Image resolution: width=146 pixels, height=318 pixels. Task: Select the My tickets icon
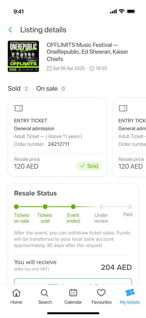click(x=130, y=293)
